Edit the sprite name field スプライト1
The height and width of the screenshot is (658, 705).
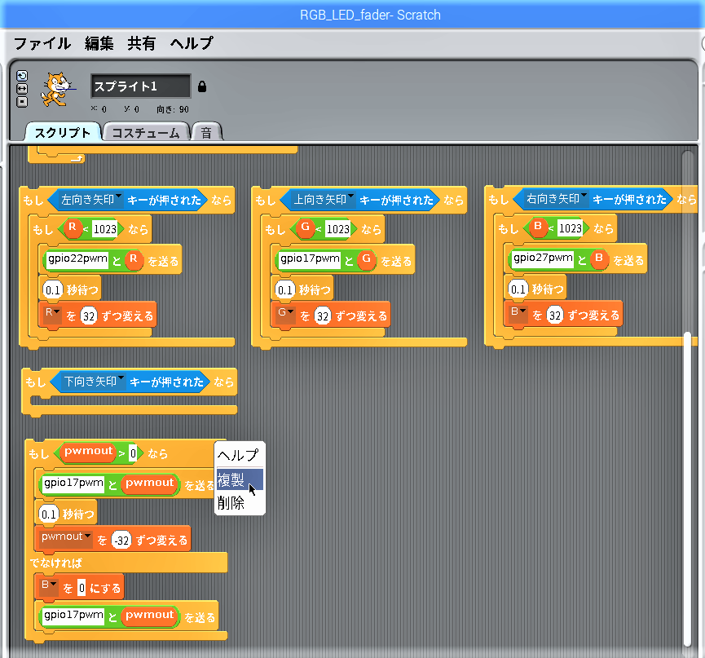141,86
